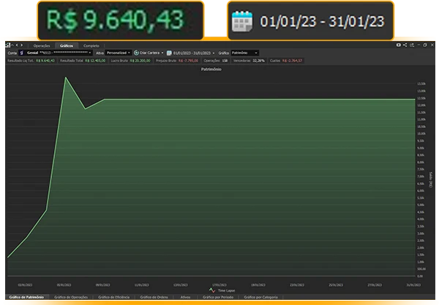The height and width of the screenshot is (305, 439).
Task: Open the Gráfico por Categoria tab
Action: pyautogui.click(x=260, y=297)
